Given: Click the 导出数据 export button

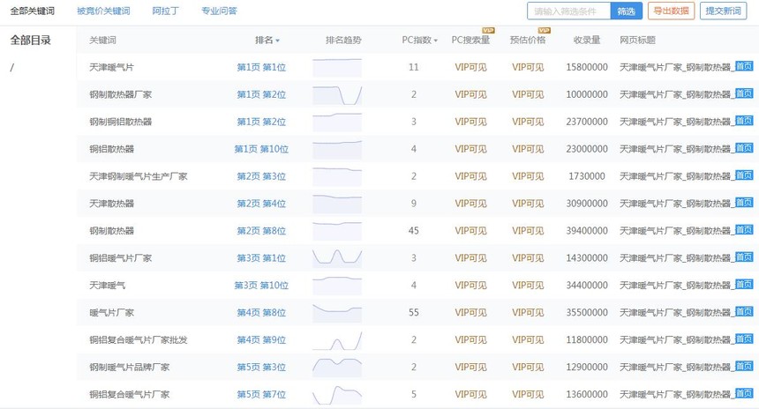Looking at the screenshot, I should tap(671, 11).
